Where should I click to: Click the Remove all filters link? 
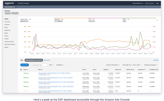[x=47, y=60]
